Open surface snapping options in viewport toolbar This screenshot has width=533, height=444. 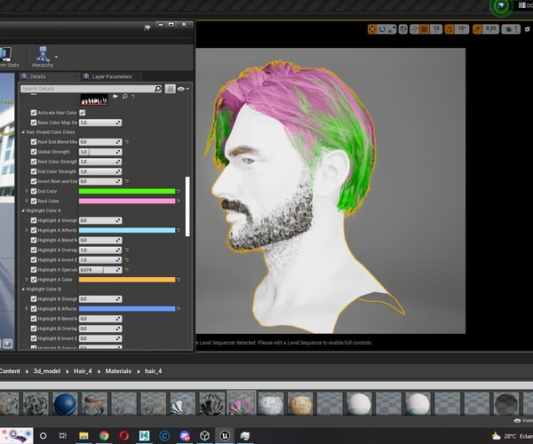pos(415,29)
